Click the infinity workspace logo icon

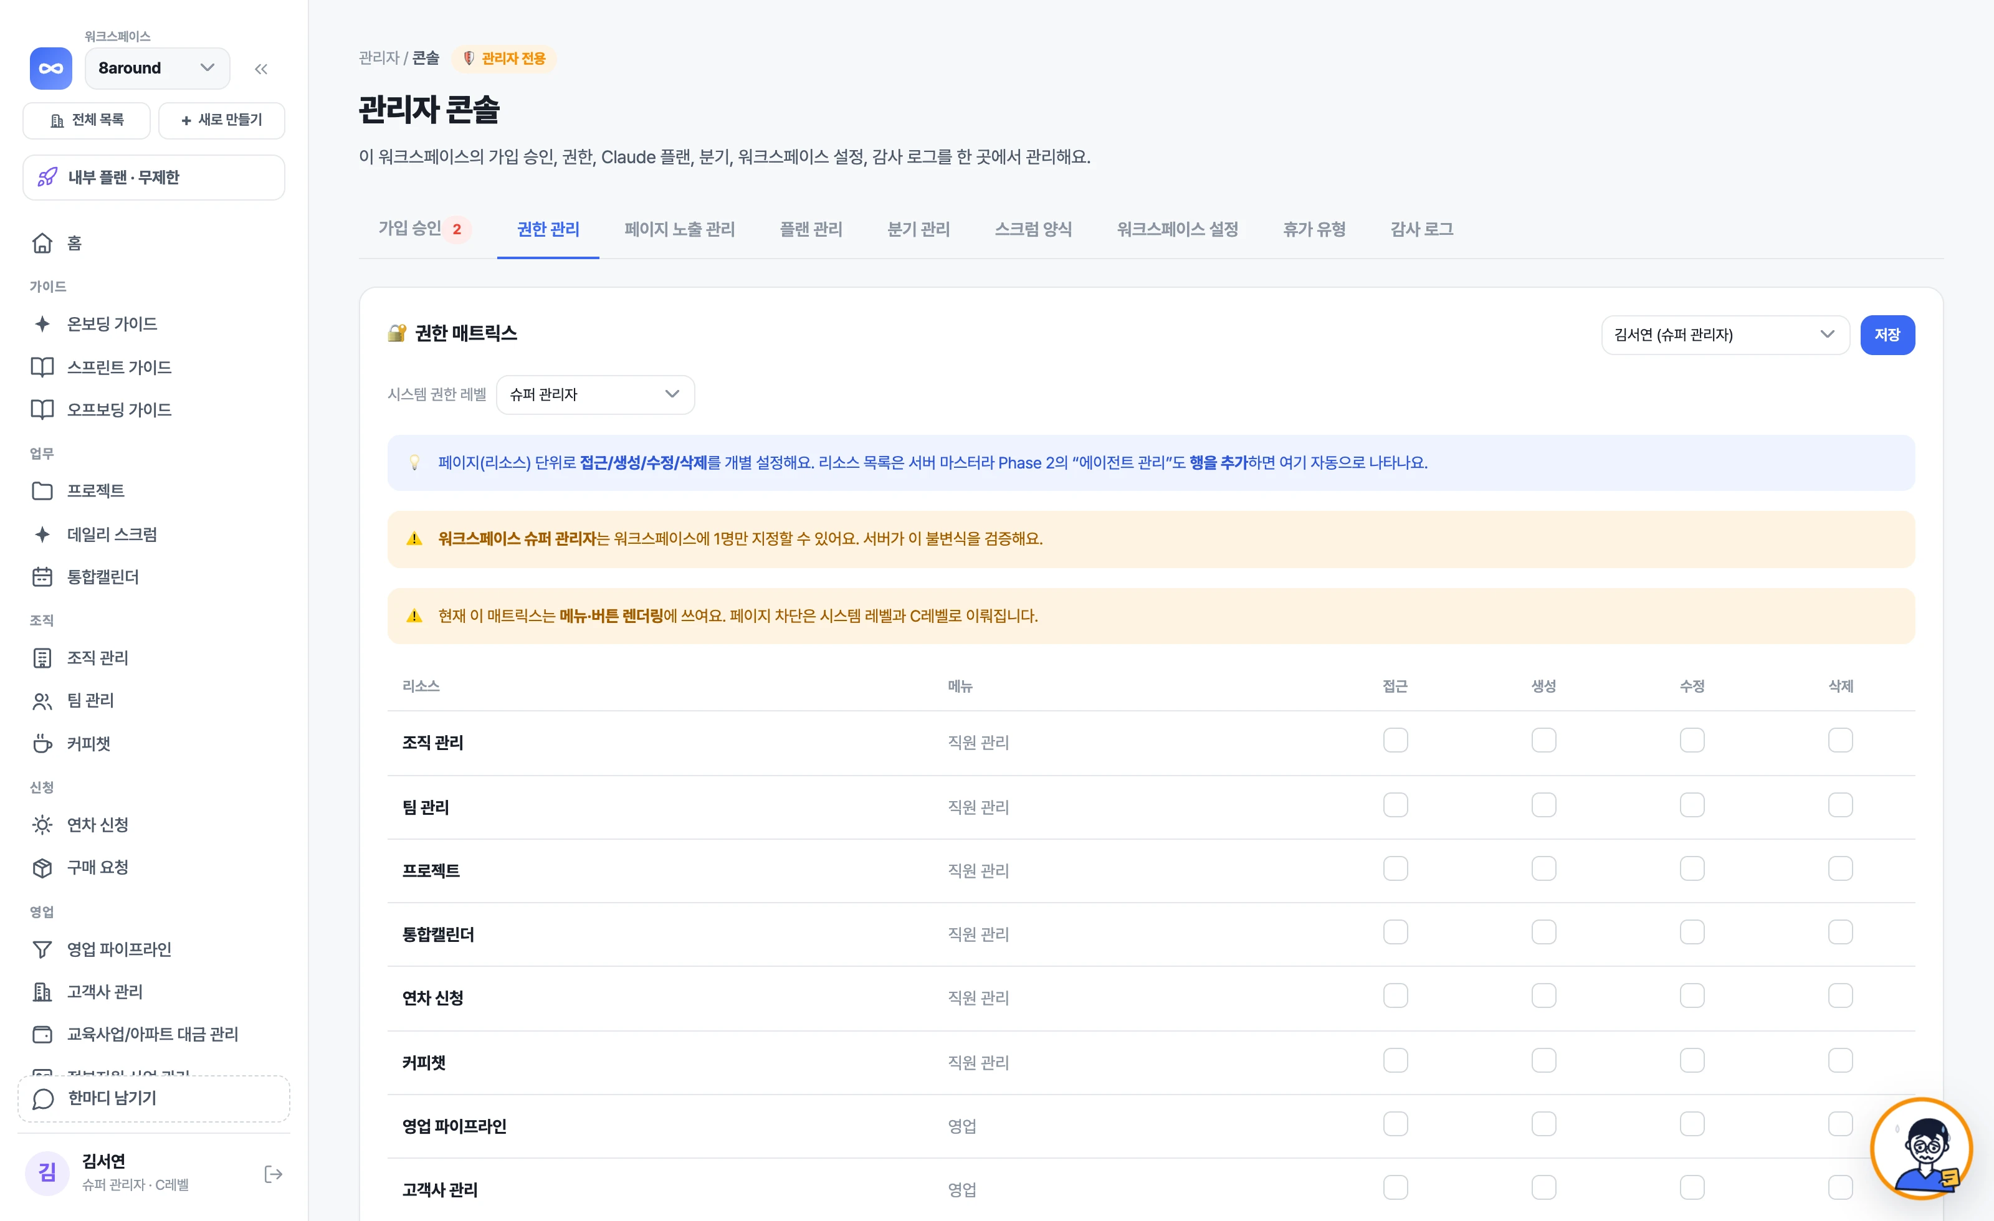pyautogui.click(x=50, y=68)
